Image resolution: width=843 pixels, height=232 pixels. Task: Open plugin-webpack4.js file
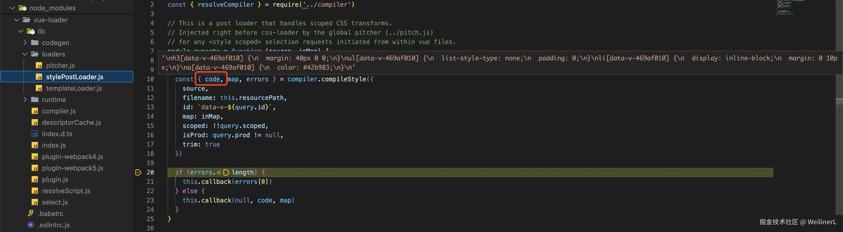tap(72, 156)
